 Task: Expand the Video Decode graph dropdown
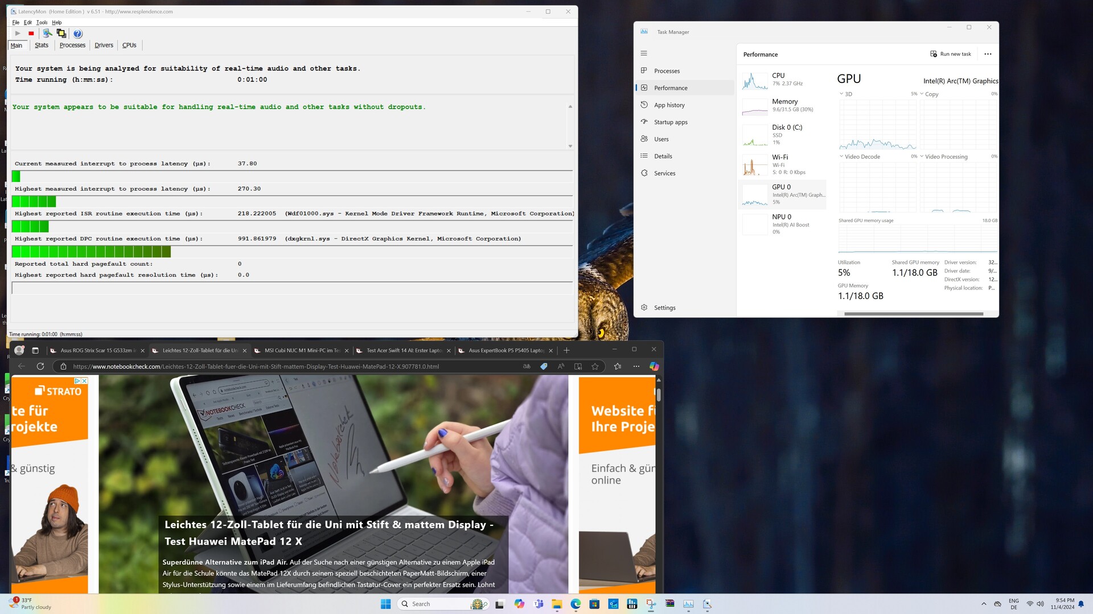[841, 156]
